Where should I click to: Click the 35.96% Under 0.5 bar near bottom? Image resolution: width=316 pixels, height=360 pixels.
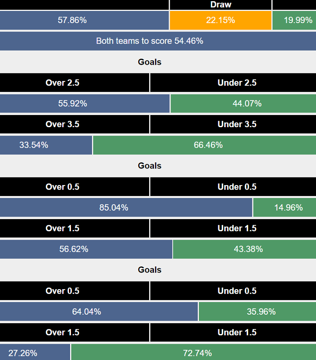pyautogui.click(x=257, y=311)
